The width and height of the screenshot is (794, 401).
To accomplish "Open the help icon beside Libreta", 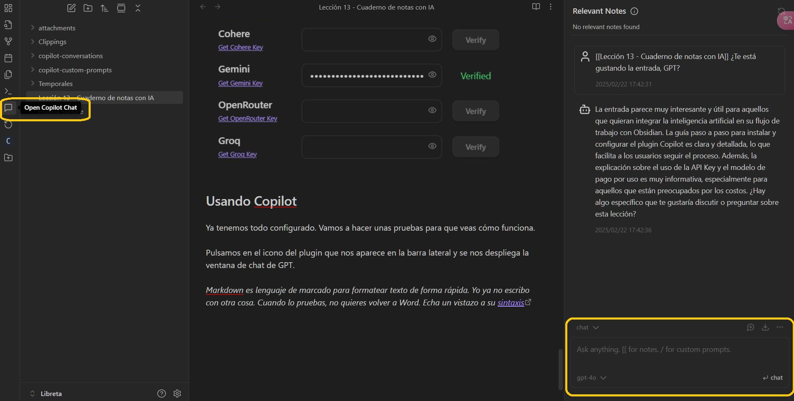I will [x=162, y=394].
